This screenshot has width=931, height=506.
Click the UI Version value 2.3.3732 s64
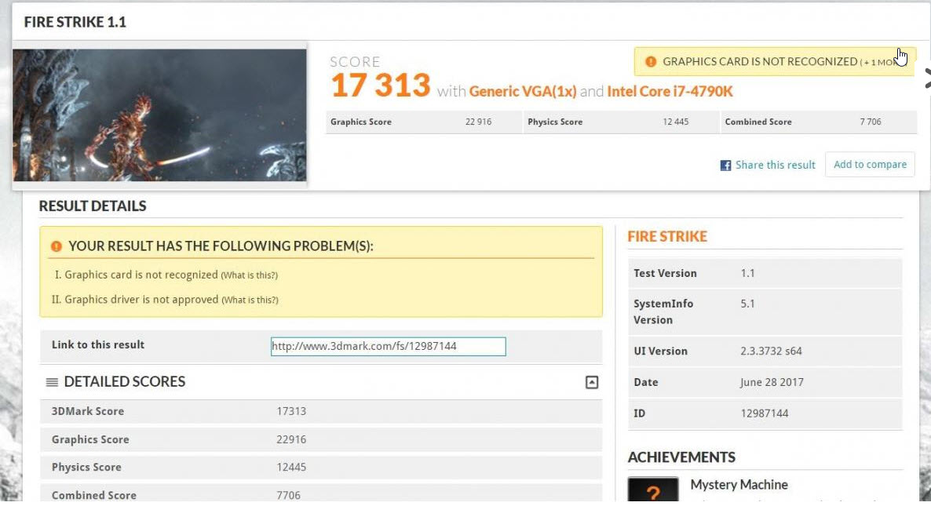(x=771, y=351)
